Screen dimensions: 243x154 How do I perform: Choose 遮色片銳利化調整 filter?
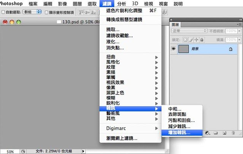coord(130,11)
